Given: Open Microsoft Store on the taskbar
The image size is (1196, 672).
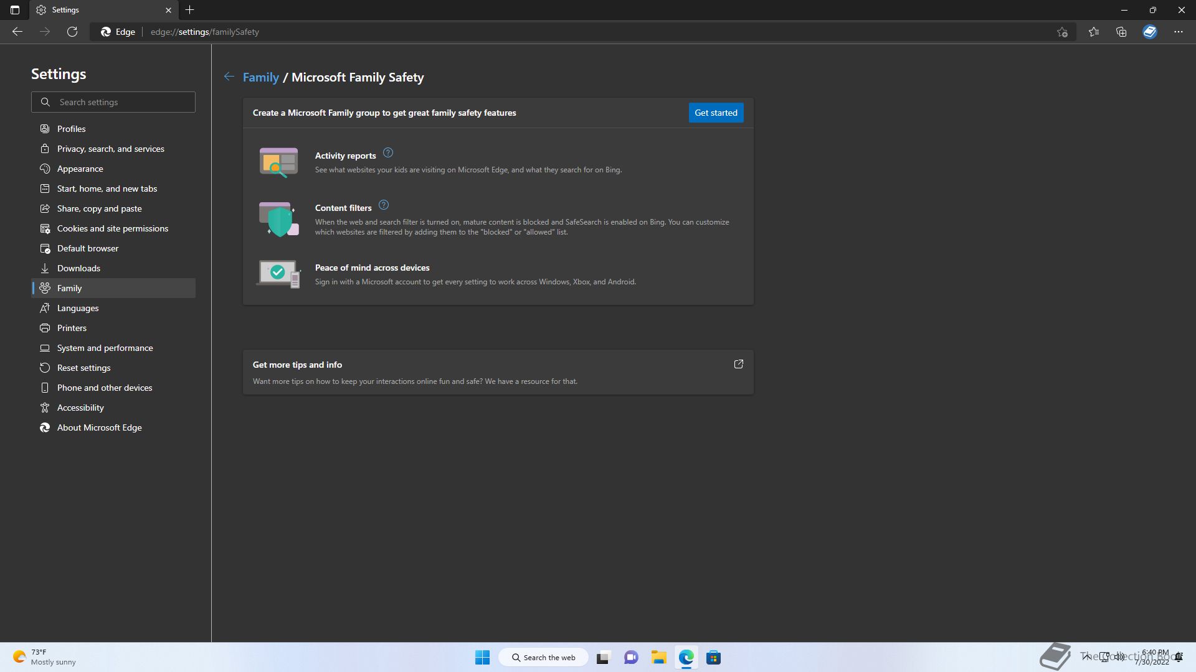Looking at the screenshot, I should click(713, 657).
